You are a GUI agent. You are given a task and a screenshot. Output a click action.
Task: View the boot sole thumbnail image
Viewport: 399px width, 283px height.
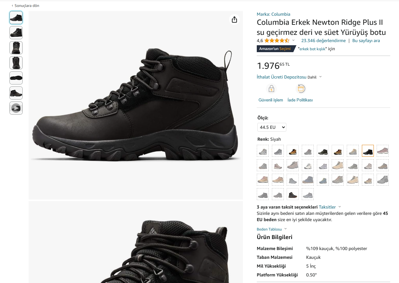[x=16, y=78]
